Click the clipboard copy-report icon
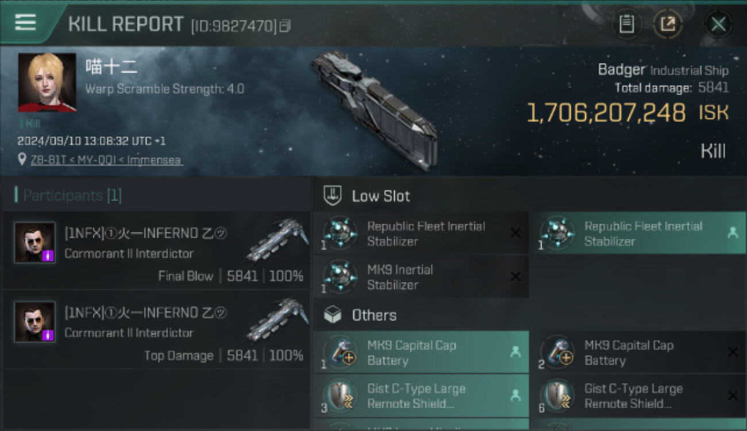The image size is (747, 431). click(x=626, y=24)
